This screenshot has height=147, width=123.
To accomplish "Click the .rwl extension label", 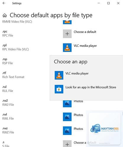I will [x=5, y=114].
